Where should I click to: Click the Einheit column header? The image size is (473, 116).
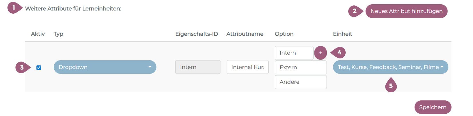342,34
